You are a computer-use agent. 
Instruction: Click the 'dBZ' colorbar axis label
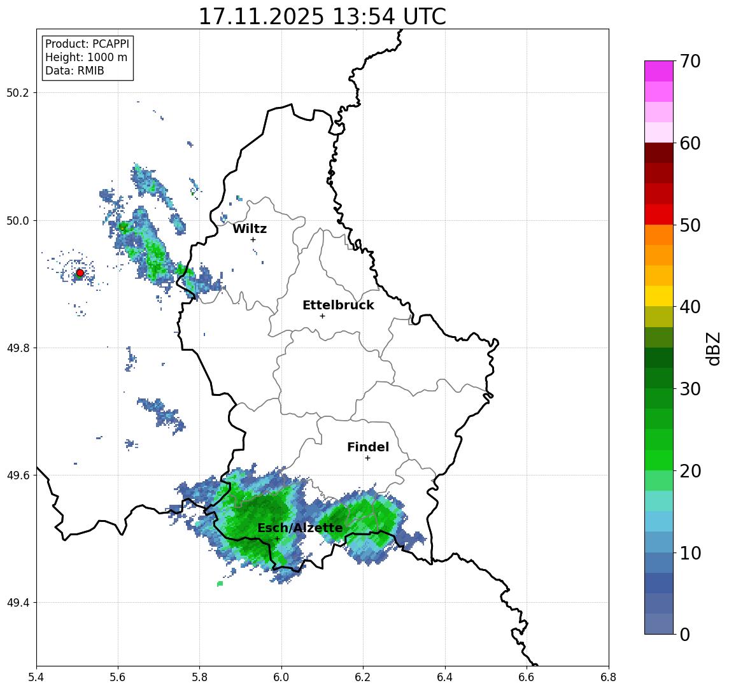[x=712, y=349]
